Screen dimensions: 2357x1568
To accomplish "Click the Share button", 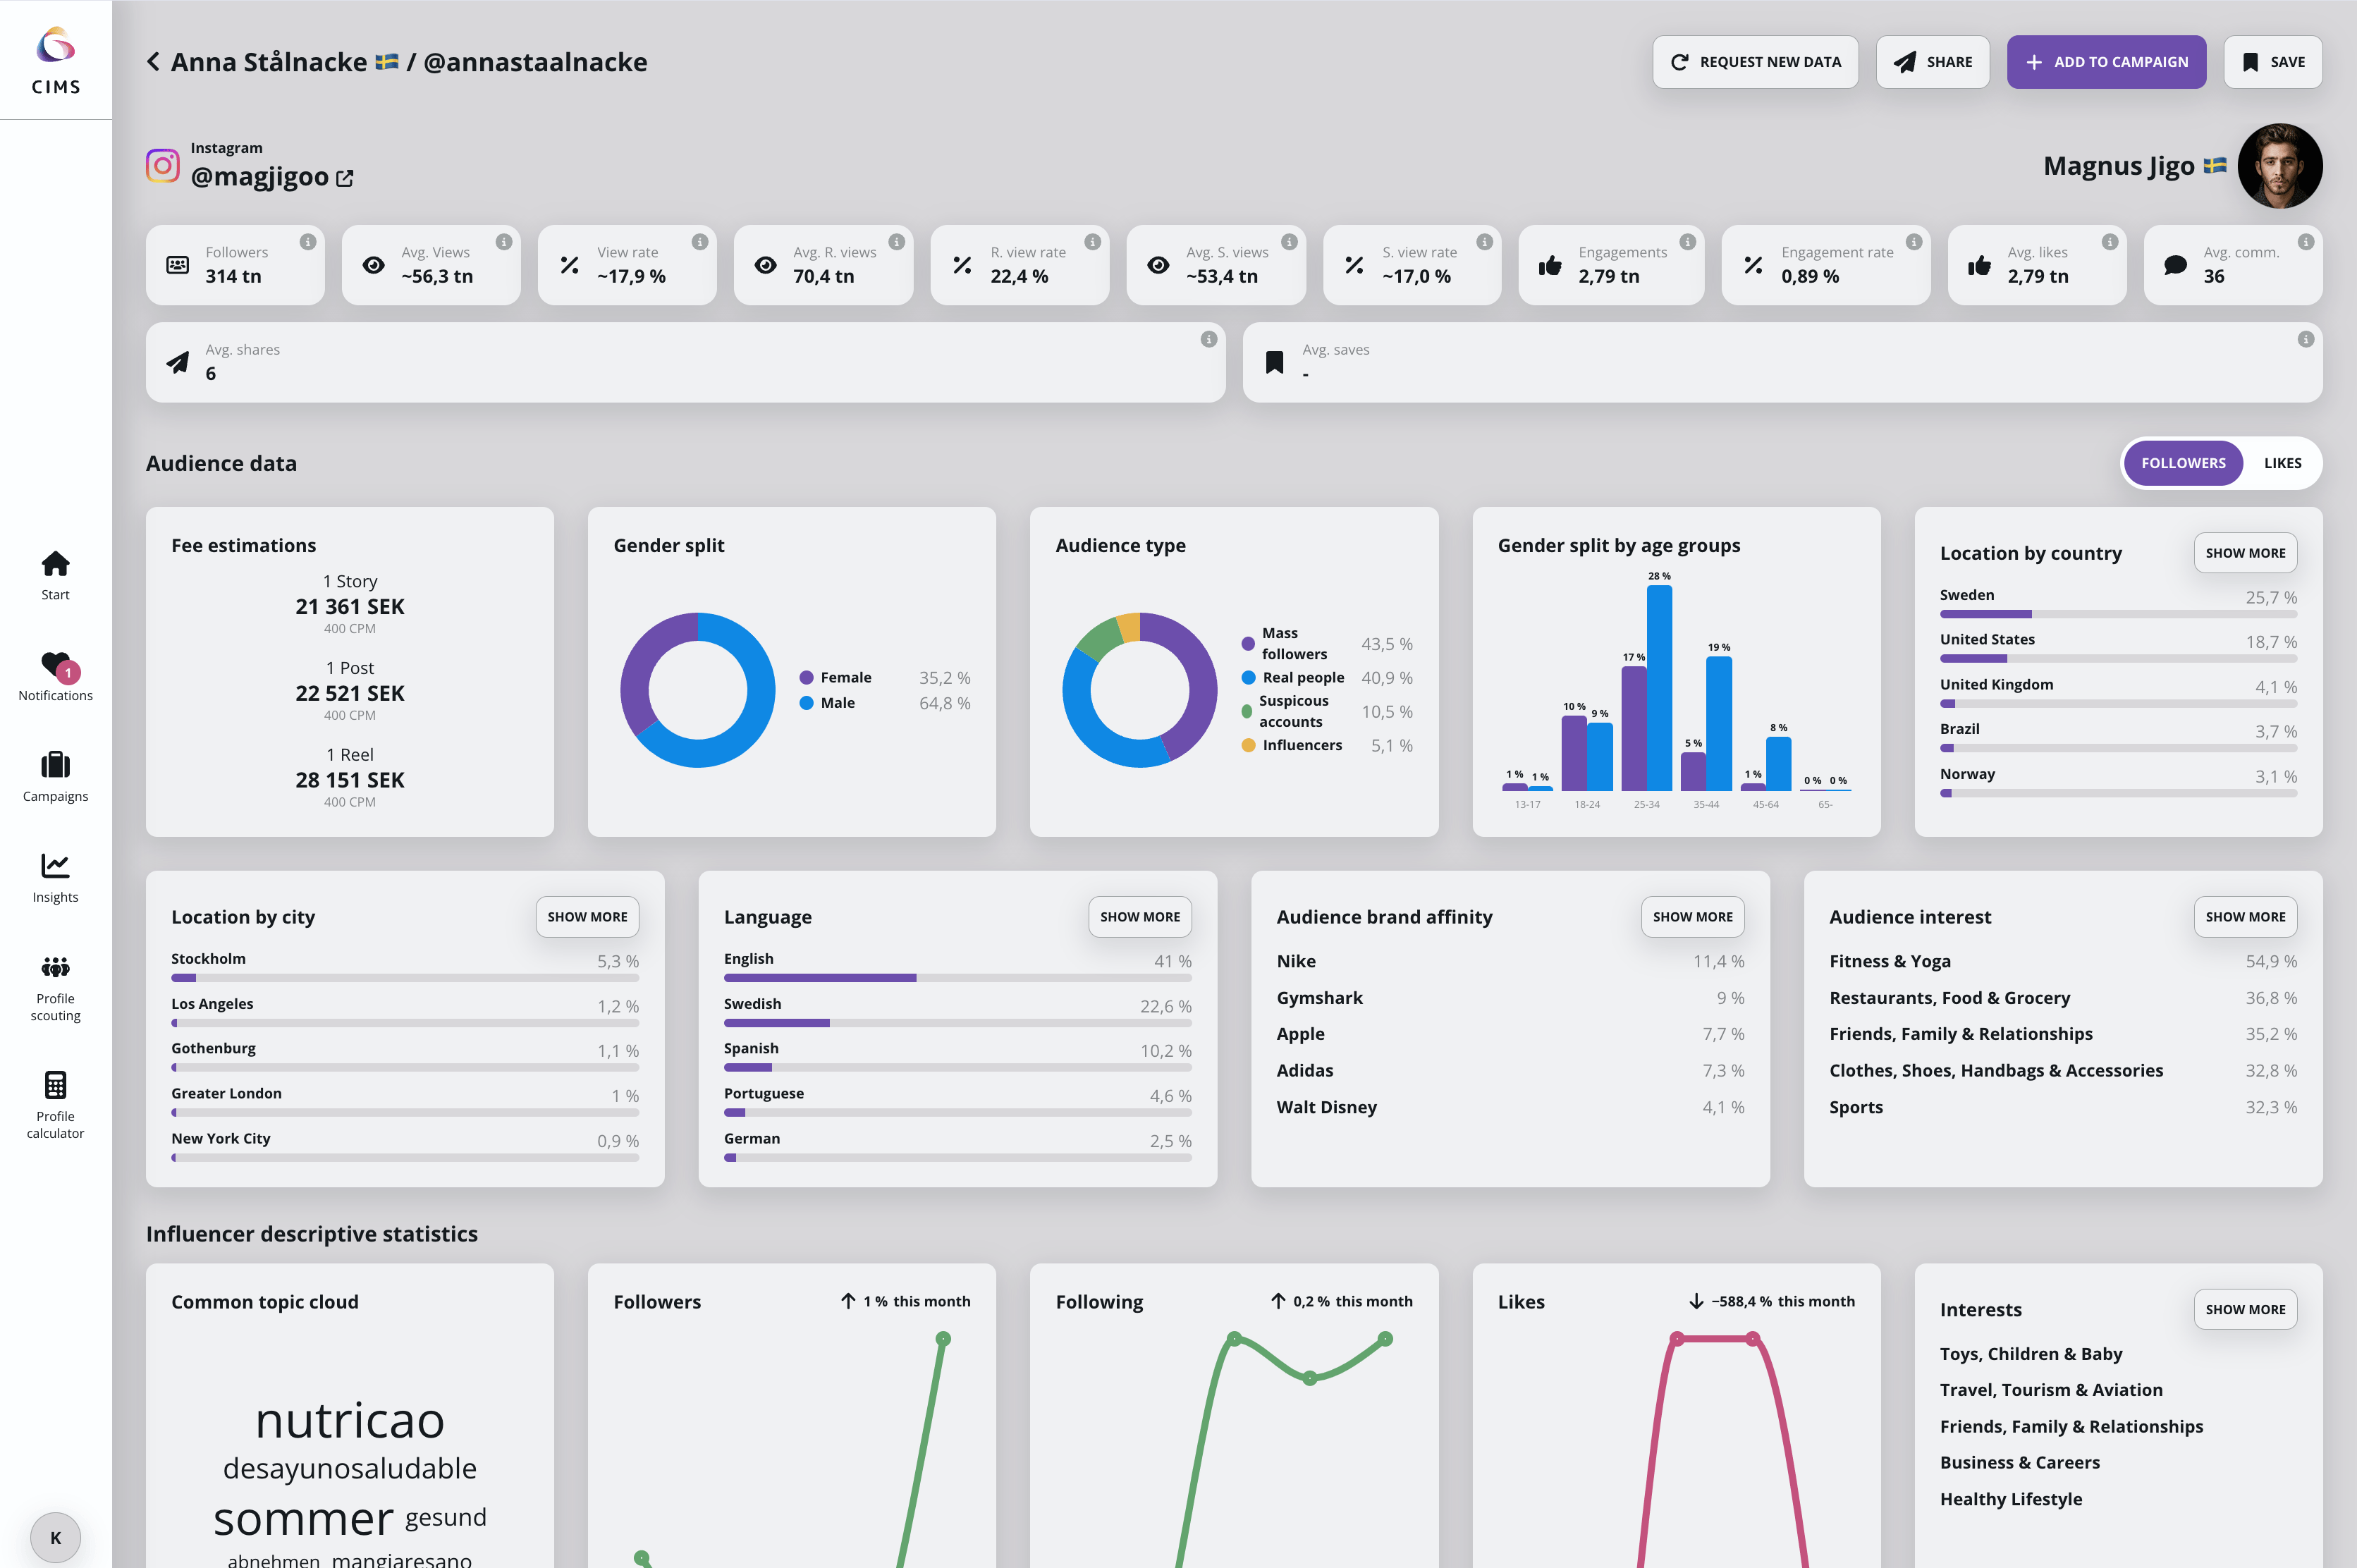I will 1932,62.
